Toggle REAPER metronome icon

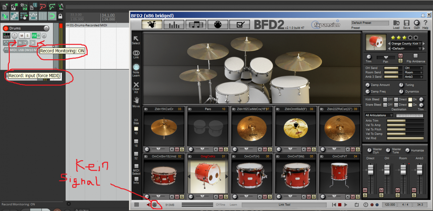click(x=61, y=6)
